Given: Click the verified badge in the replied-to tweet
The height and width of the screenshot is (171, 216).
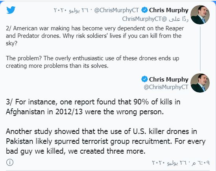Looking at the screenshot, I should coord(144,10).
